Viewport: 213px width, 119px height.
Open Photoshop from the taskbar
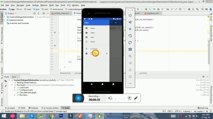[61, 116]
